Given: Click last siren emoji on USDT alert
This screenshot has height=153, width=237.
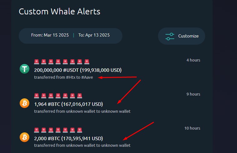Looking at the screenshot, I should 87,62.
